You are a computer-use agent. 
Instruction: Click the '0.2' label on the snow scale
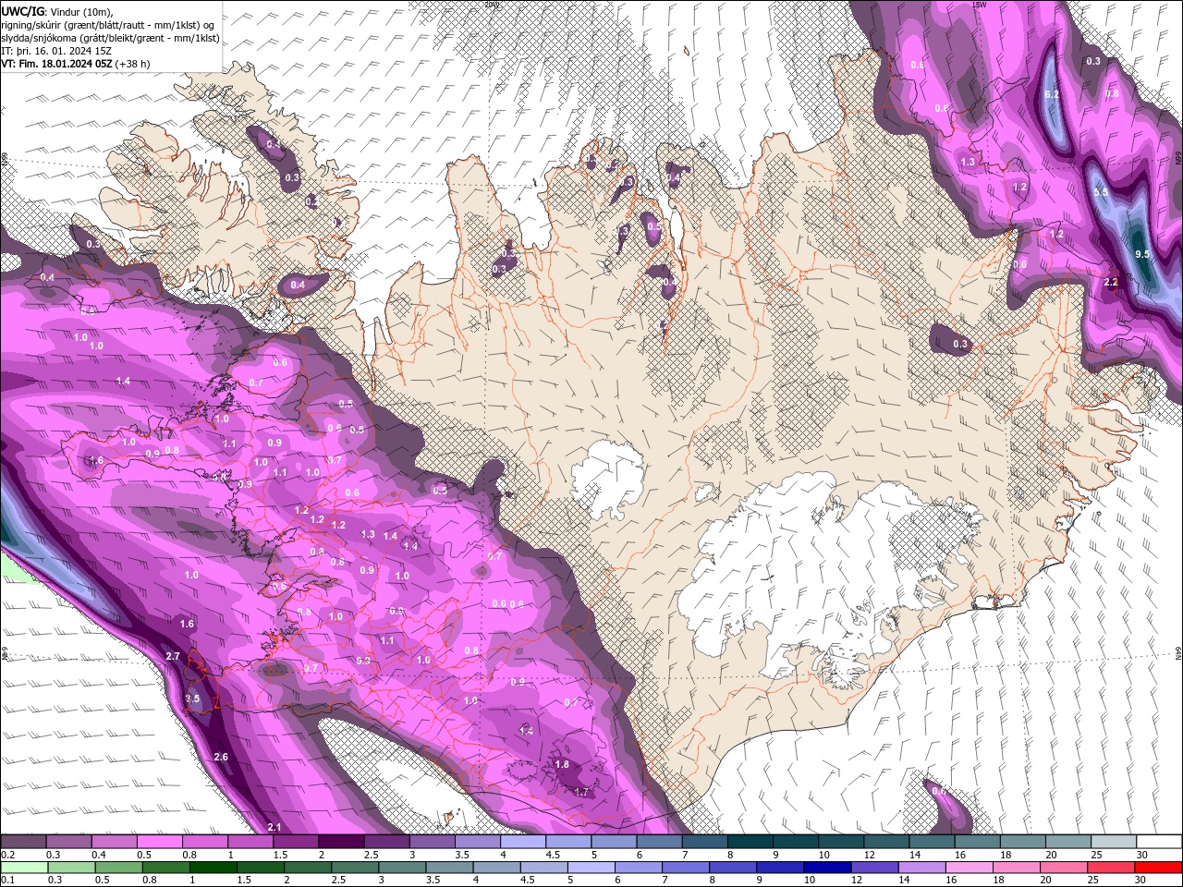coord(7,855)
